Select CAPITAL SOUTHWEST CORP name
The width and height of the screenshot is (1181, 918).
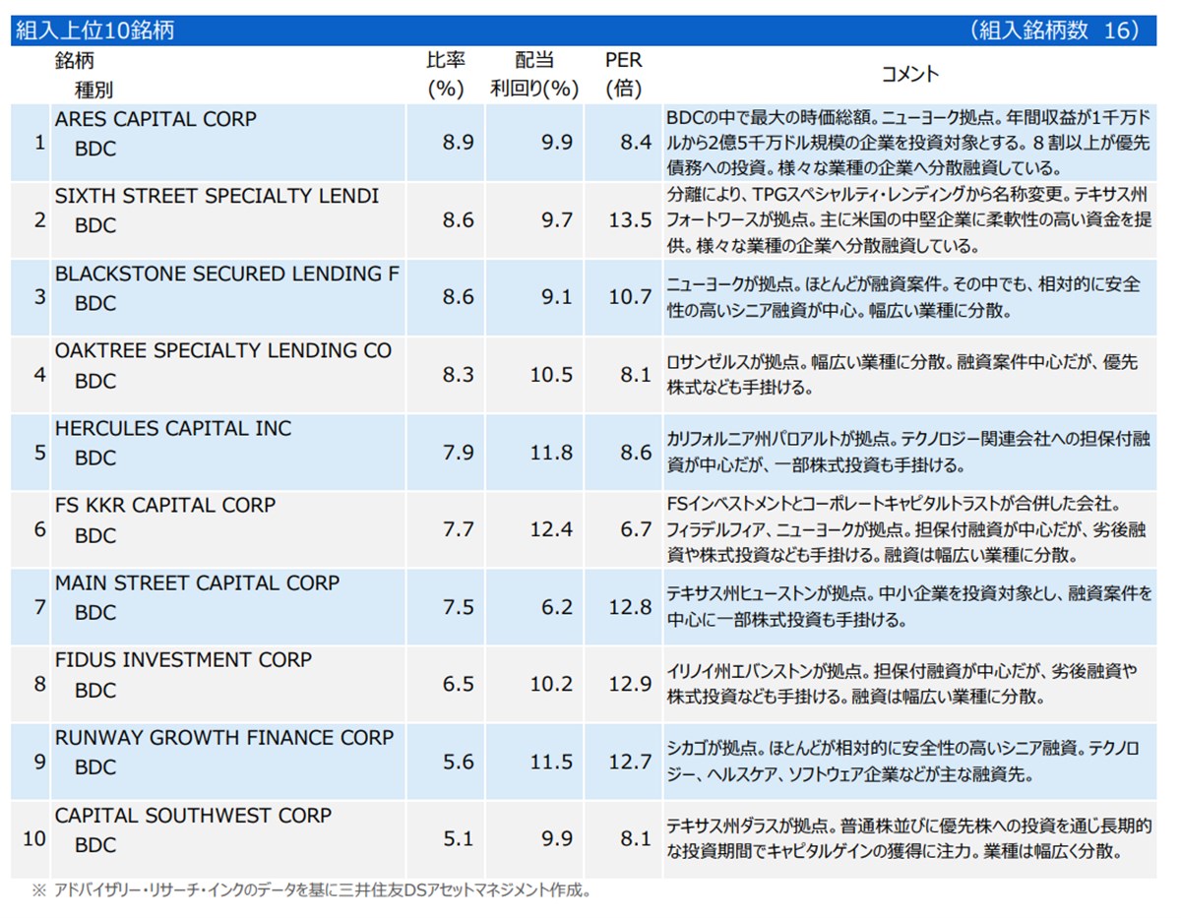pyautogui.click(x=193, y=815)
